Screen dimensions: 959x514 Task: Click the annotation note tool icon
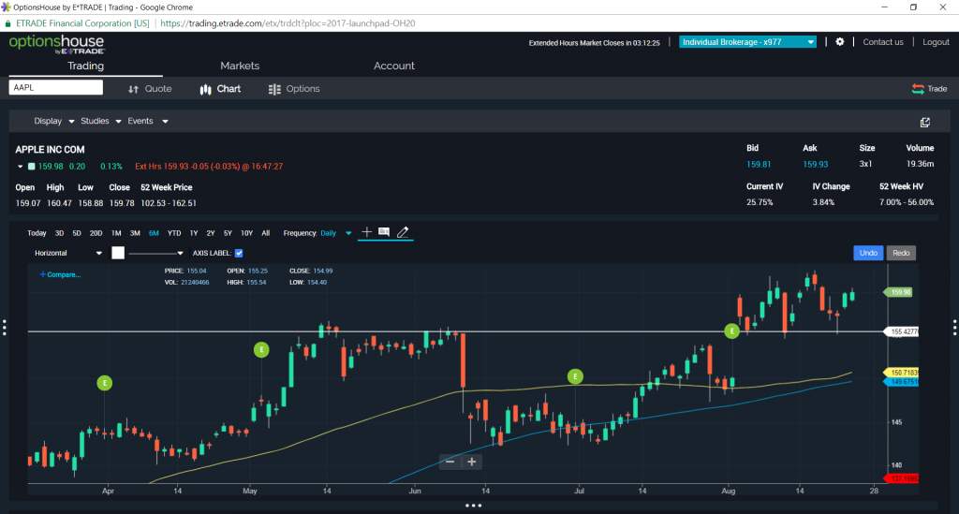(384, 231)
